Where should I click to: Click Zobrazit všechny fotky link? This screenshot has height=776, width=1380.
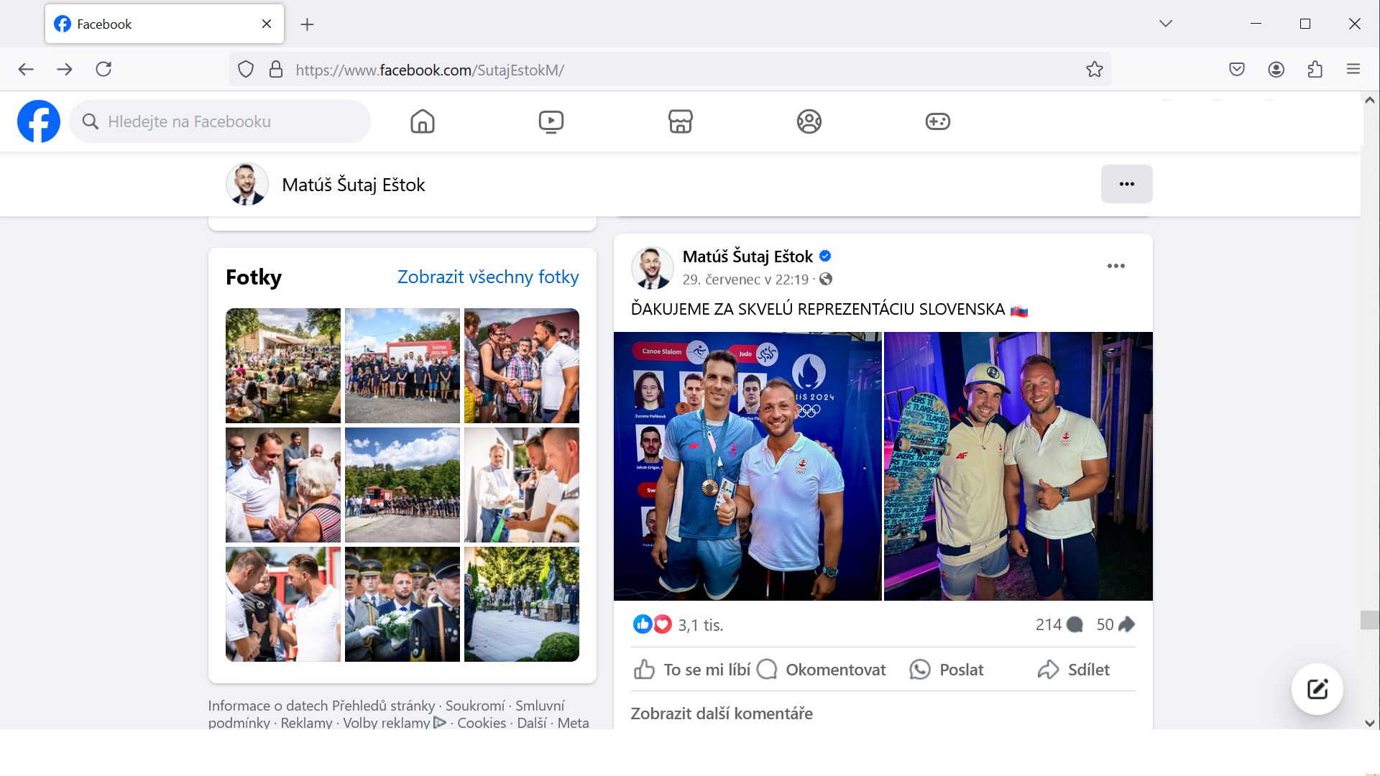[x=487, y=277]
